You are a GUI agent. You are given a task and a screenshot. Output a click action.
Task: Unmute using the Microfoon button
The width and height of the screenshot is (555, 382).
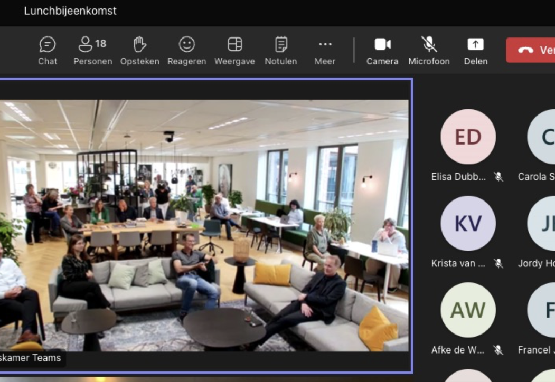click(429, 51)
